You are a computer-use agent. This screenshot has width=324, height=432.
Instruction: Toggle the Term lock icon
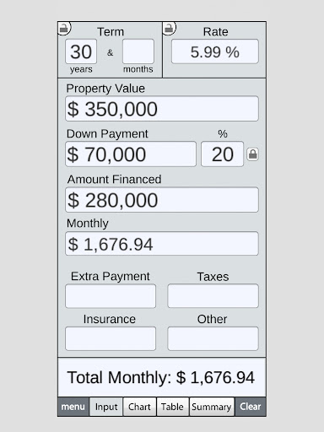pyautogui.click(x=64, y=29)
